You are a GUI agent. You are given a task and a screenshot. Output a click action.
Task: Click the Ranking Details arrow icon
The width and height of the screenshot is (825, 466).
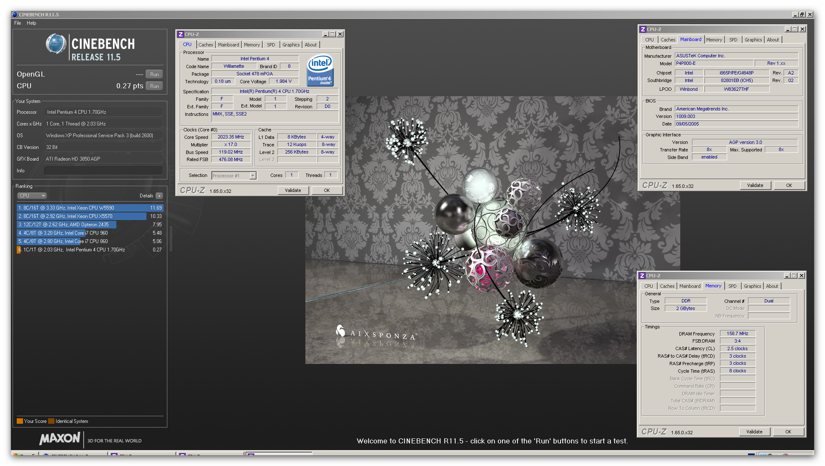coord(159,196)
